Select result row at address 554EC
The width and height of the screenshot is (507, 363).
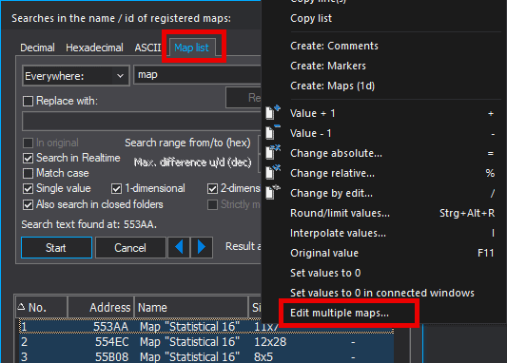click(x=206, y=342)
